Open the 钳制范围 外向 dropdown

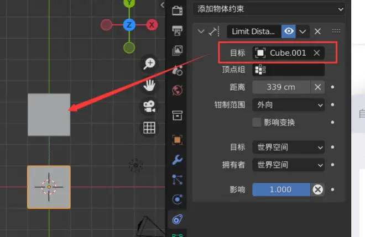pyautogui.click(x=289, y=105)
